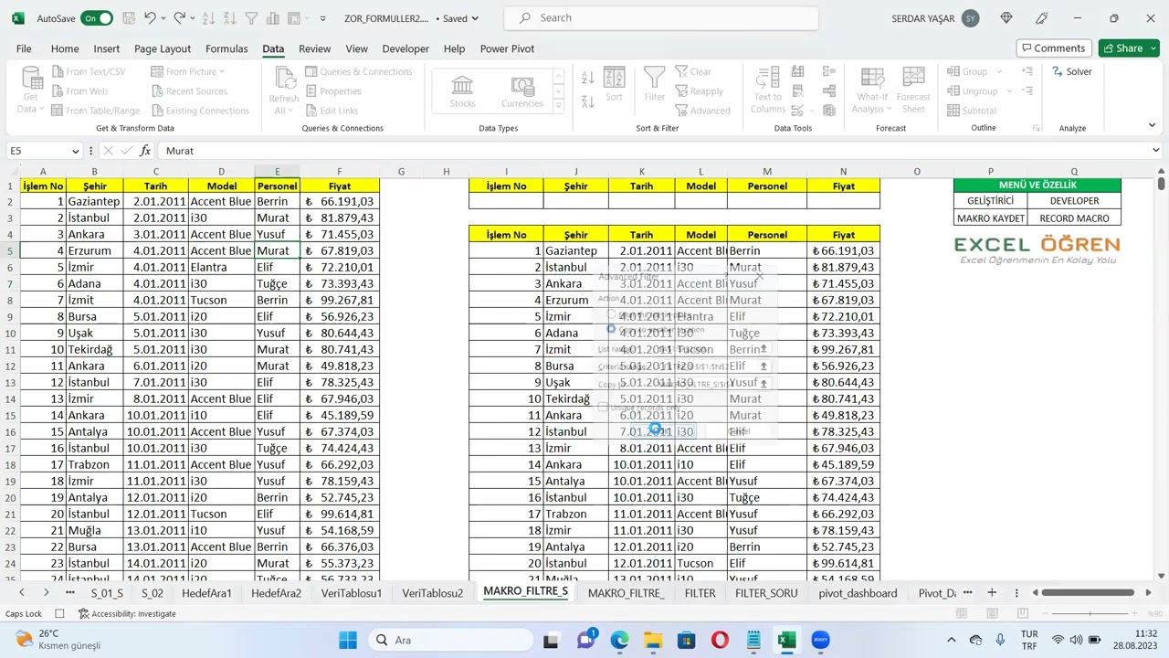Choose From Table/Range
Viewport: 1169px width, 658px height.
[x=96, y=111]
